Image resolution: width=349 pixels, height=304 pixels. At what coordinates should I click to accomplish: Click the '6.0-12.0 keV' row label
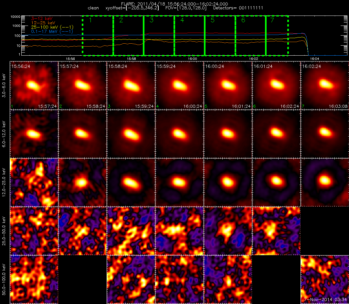[x=4, y=134]
